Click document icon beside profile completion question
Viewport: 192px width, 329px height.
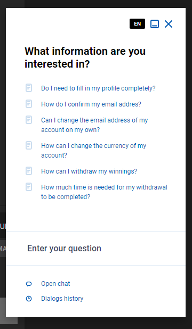pyautogui.click(x=29, y=88)
